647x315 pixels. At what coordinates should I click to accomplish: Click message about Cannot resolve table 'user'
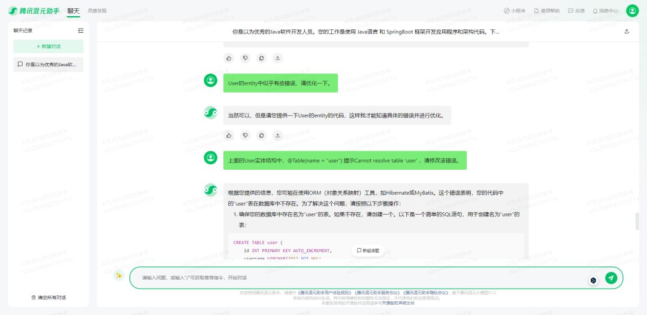345,160
